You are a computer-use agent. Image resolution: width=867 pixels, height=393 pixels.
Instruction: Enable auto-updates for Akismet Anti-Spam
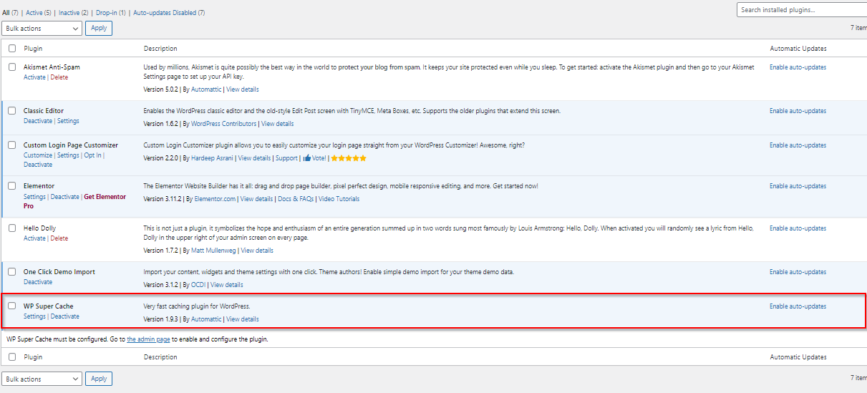click(x=798, y=67)
